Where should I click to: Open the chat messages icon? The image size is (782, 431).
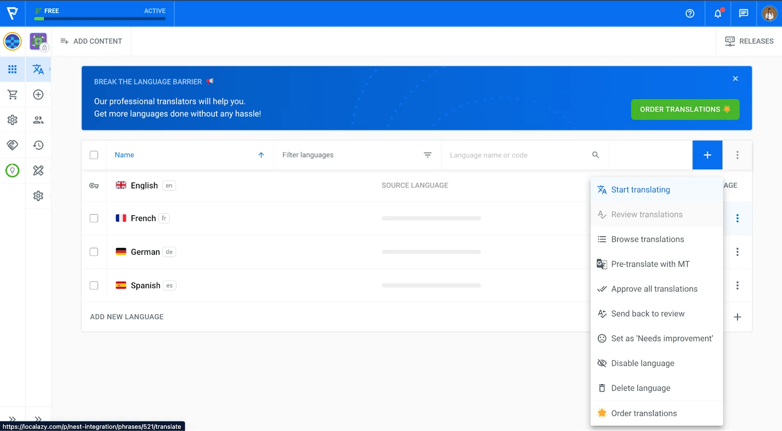[743, 14]
